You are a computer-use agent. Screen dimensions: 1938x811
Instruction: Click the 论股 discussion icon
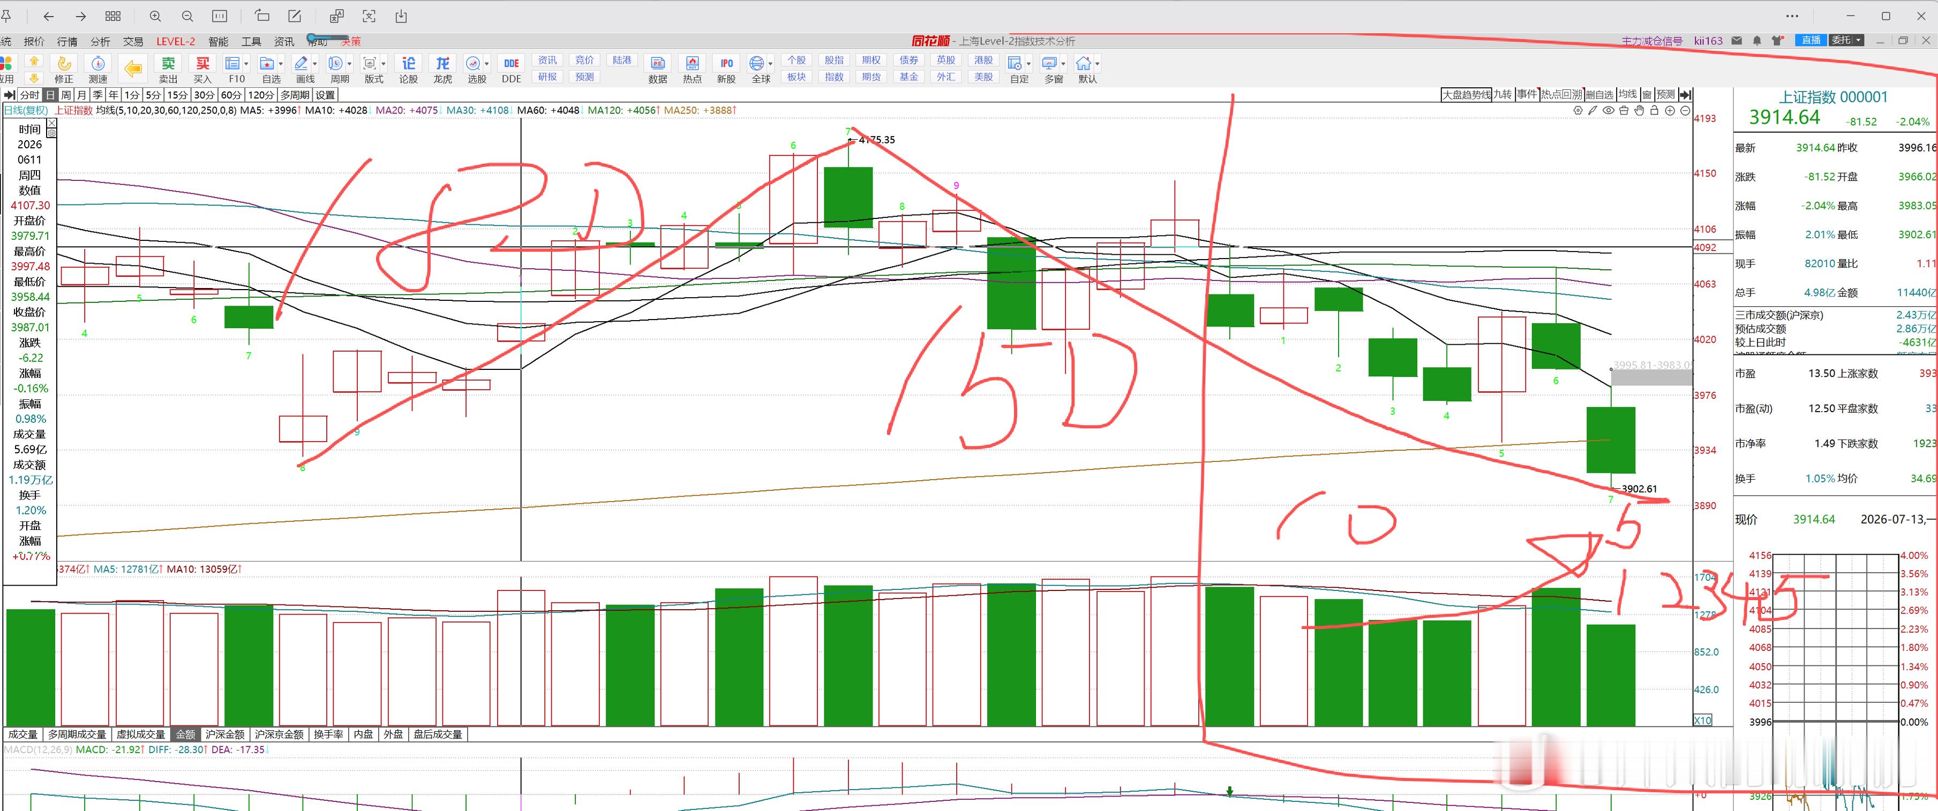[x=409, y=69]
